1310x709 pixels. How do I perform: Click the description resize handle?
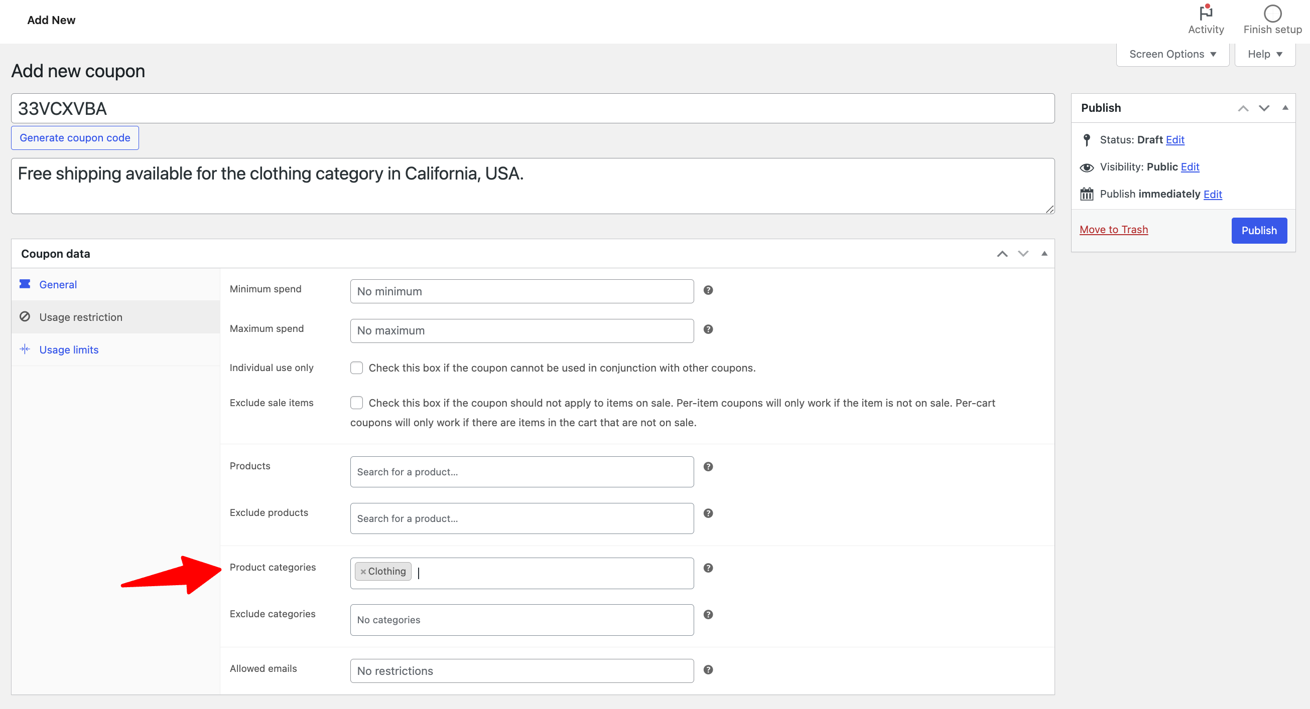point(1050,209)
